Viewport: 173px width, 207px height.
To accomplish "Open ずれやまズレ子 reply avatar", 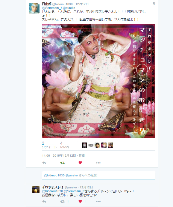I will coord(36,190).
